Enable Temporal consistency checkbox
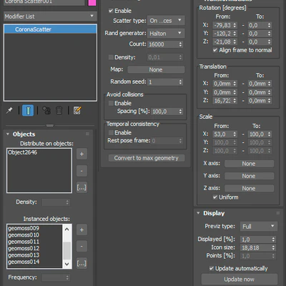286x286 pixels. click(111, 132)
